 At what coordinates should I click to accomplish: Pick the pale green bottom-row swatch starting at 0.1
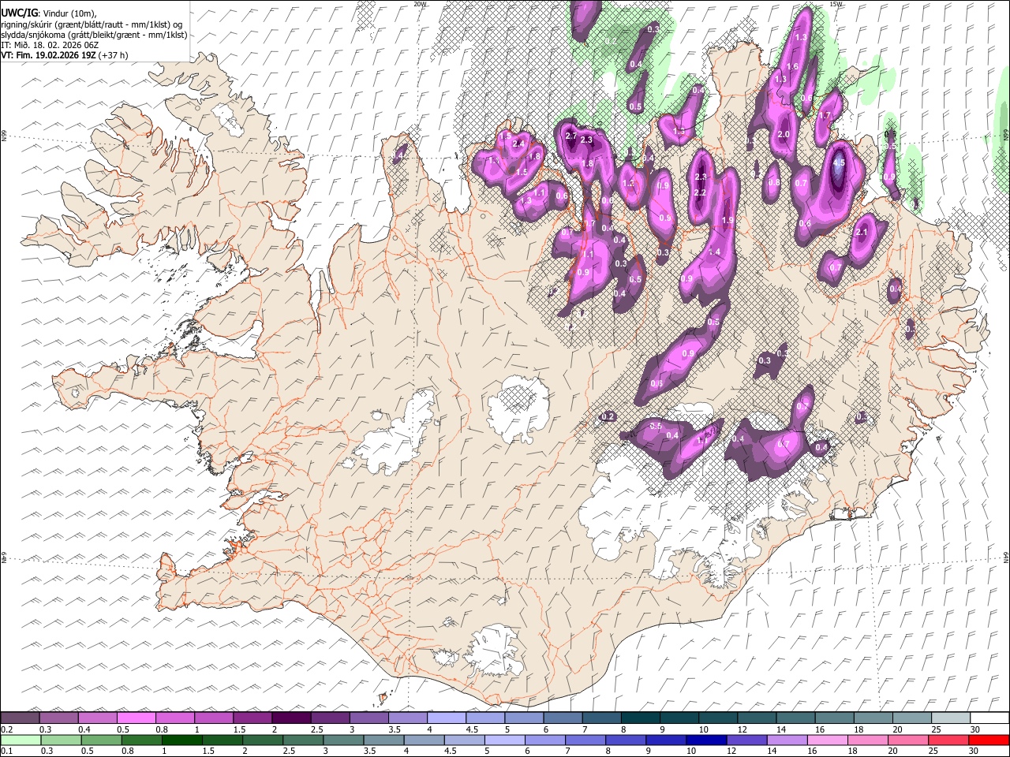21,740
